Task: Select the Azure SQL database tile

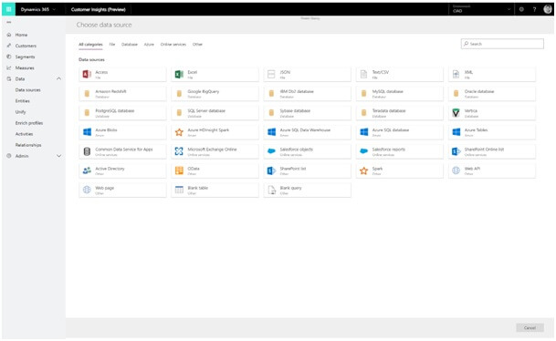Action: pos(400,132)
